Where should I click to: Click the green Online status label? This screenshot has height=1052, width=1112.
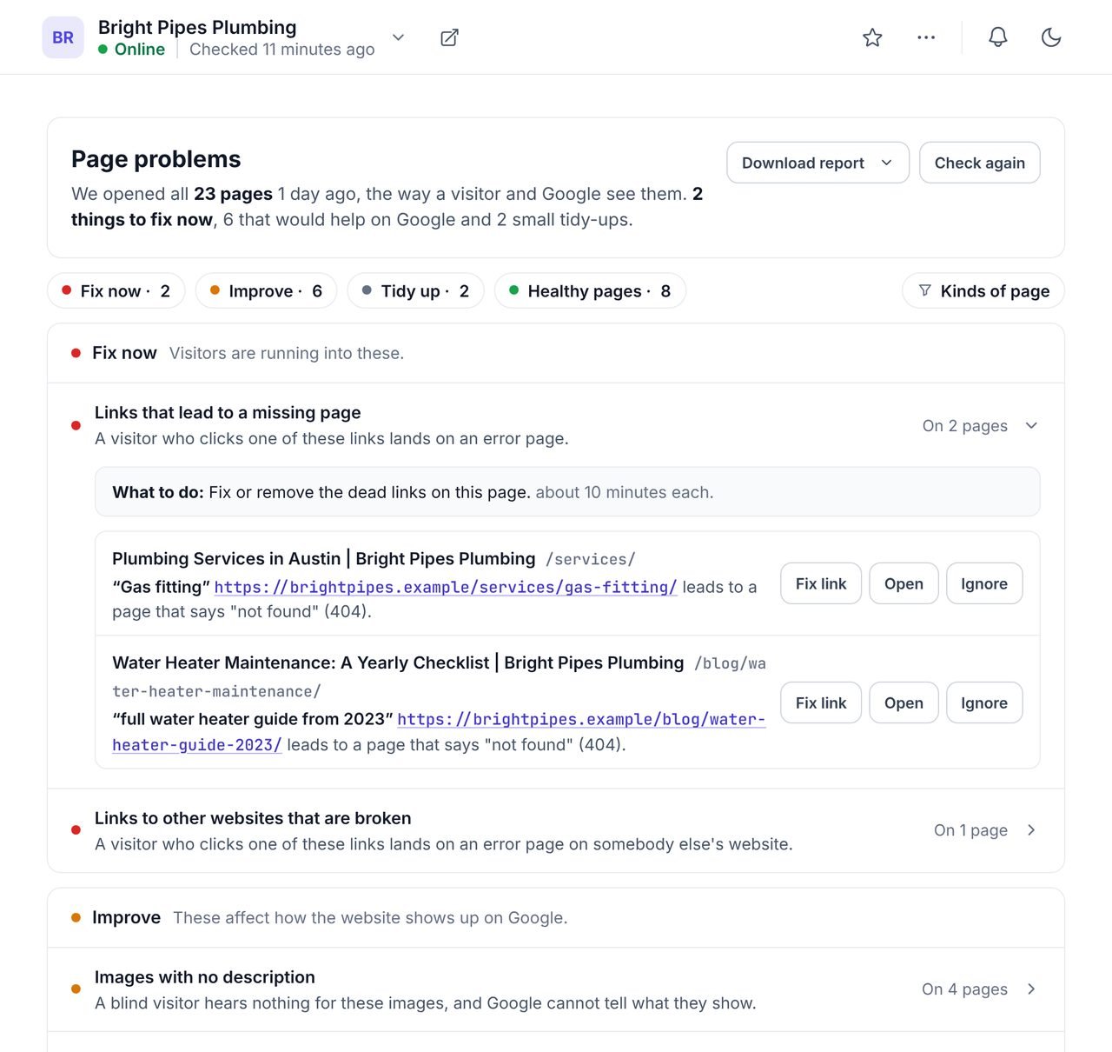coord(139,50)
